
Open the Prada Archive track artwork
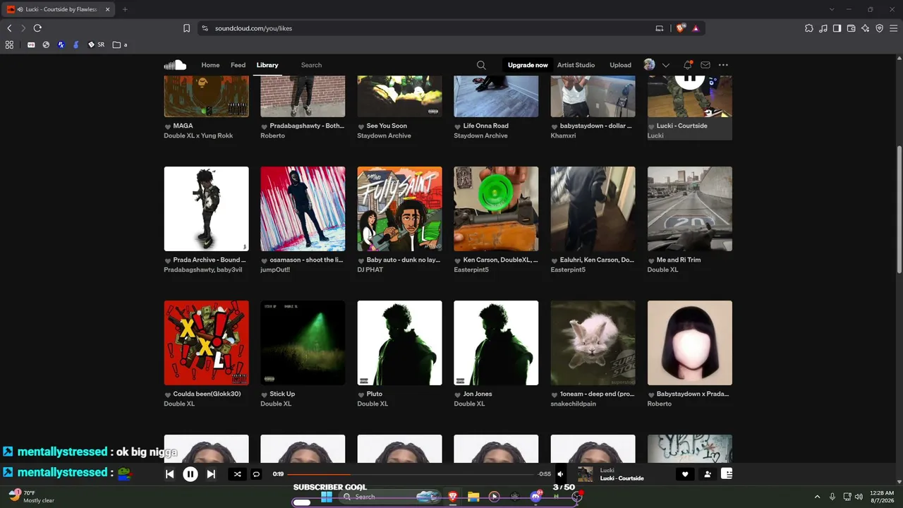206,209
